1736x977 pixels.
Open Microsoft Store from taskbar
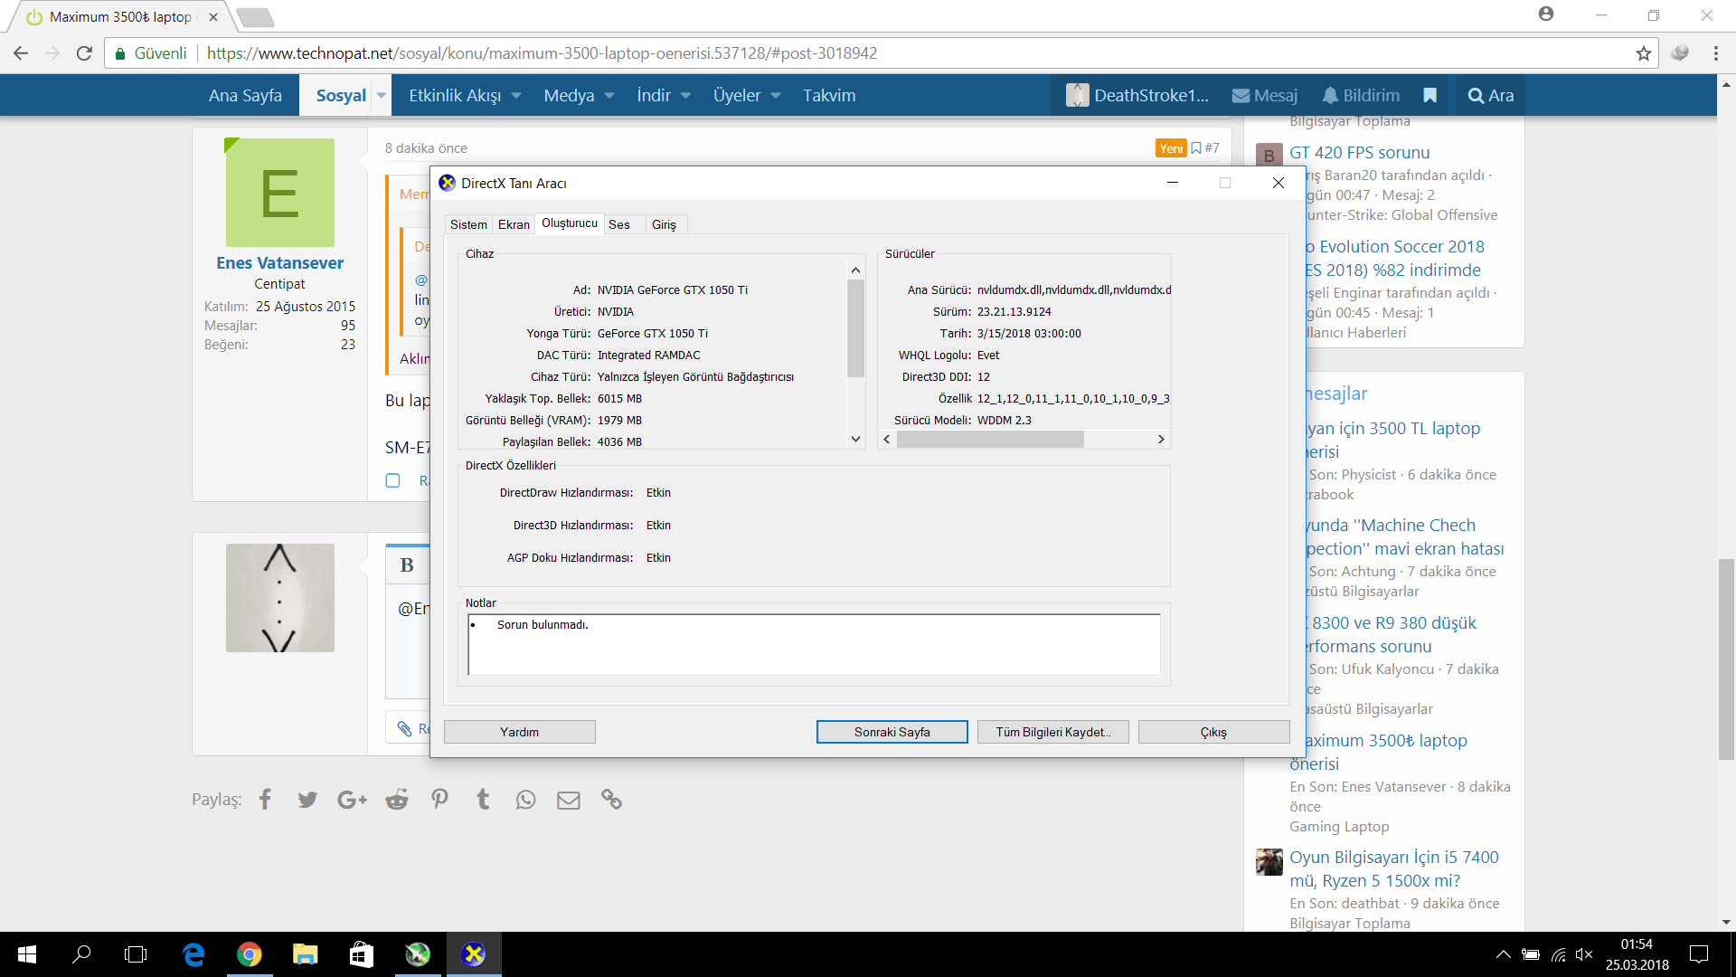361,954
